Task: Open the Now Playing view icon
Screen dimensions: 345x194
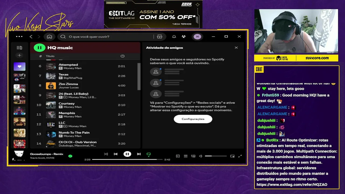Action: point(178,156)
